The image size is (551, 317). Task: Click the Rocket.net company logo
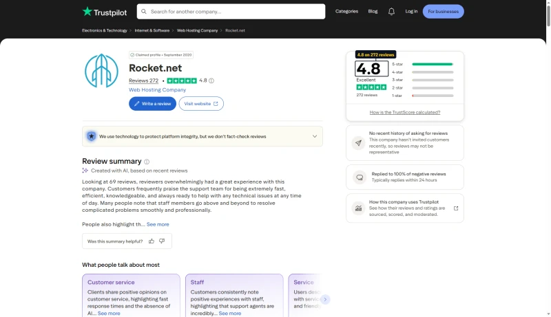101,71
